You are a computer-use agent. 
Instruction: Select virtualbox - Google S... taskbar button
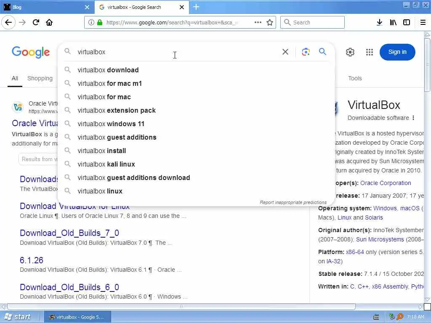(77, 317)
